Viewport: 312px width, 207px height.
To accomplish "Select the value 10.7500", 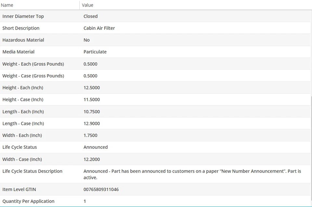I will click(x=92, y=112).
